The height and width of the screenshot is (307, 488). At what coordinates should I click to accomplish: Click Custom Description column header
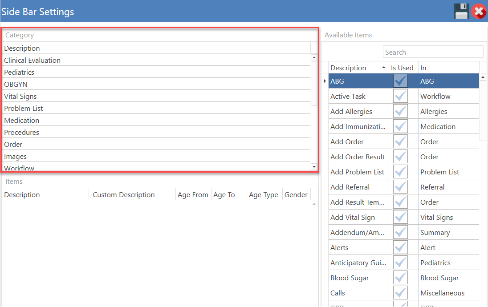coord(132,194)
